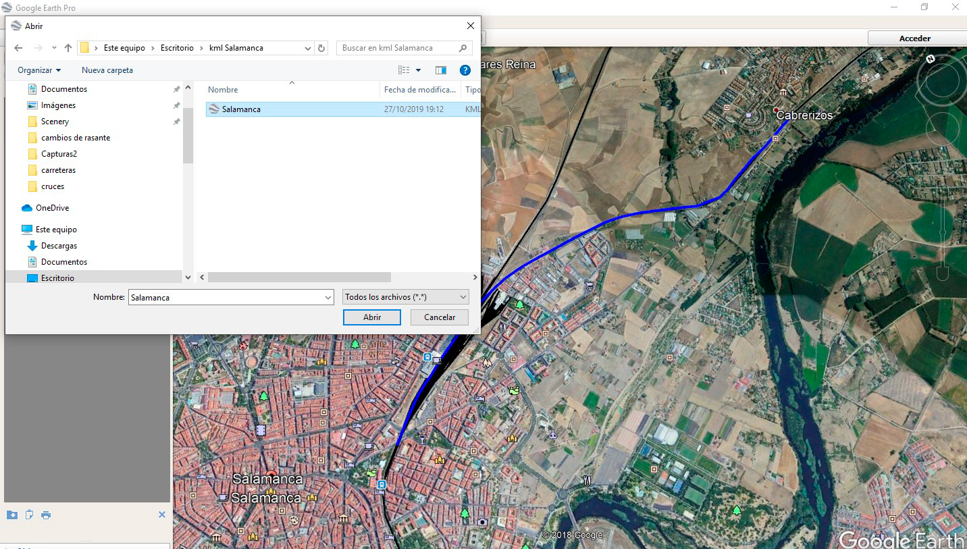Open the blue help icon

pos(465,70)
